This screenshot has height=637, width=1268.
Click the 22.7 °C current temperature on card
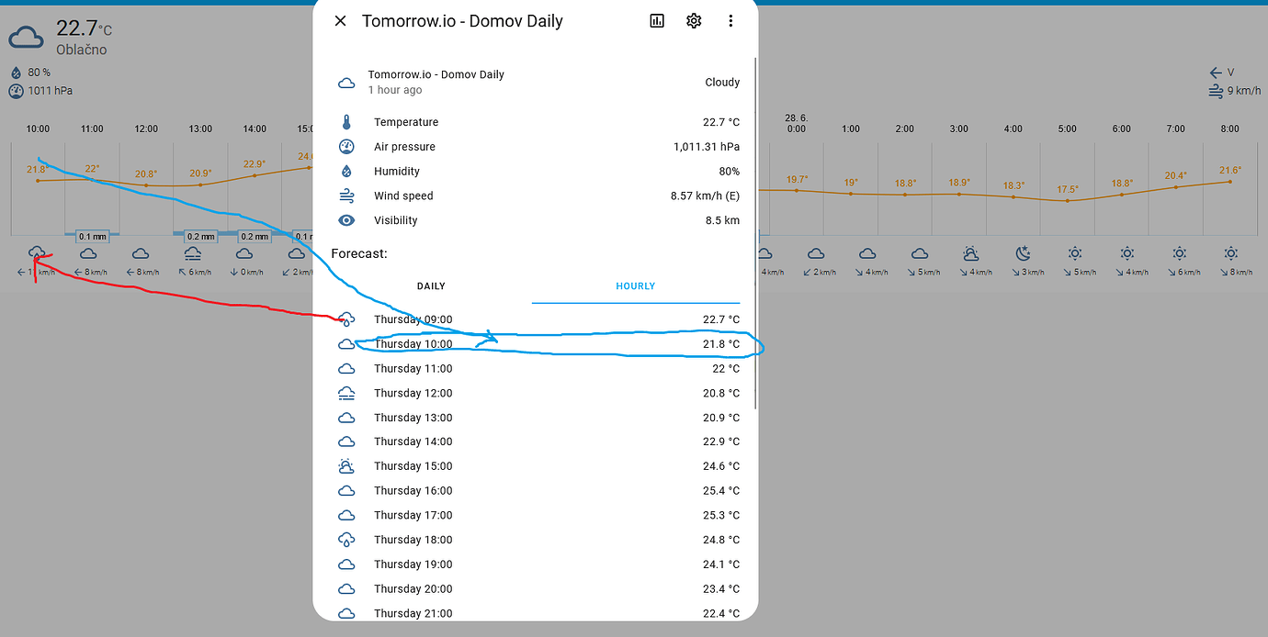(x=84, y=28)
